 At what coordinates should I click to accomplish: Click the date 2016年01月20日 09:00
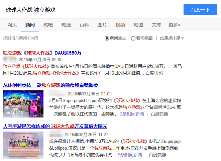(40, 60)
